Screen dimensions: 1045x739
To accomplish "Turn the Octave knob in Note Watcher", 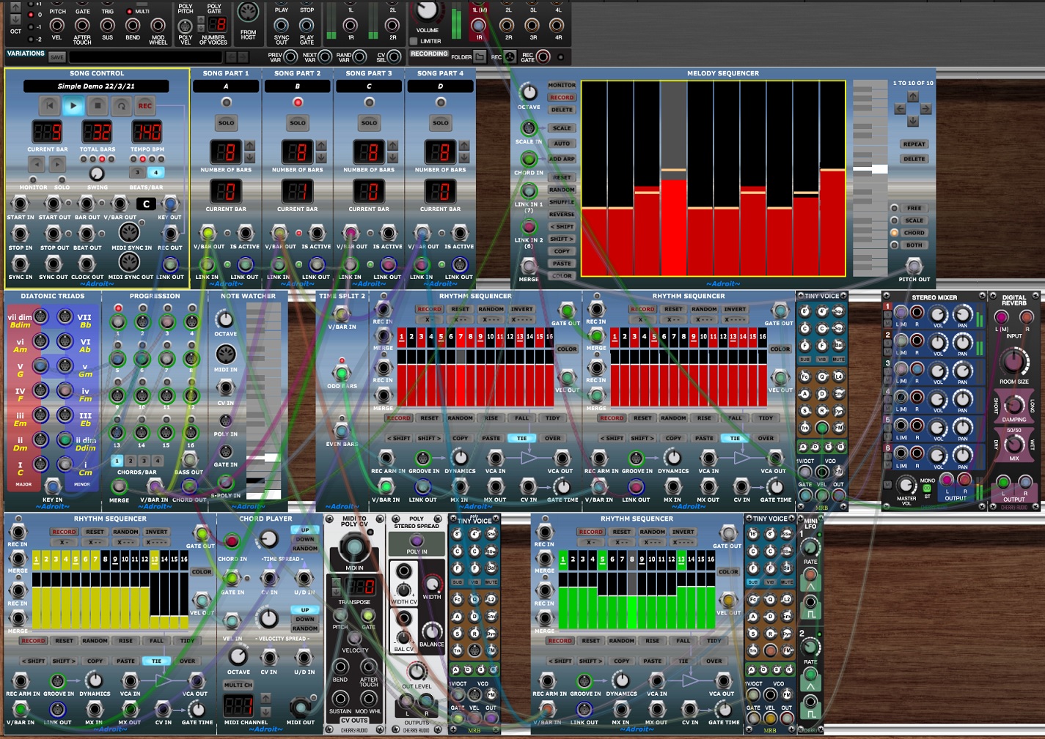I will (225, 319).
